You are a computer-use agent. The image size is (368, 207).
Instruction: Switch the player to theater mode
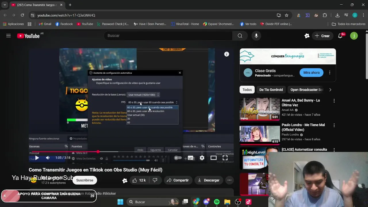(x=213, y=158)
